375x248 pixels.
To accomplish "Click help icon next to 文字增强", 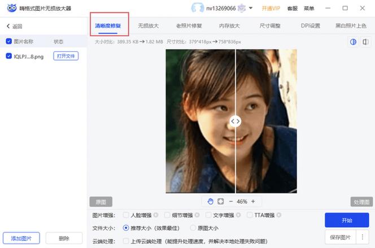I will tap(238, 215).
